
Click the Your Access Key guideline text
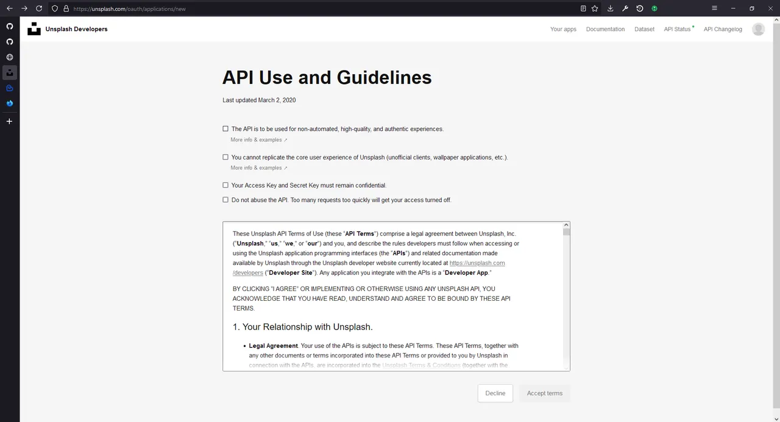[x=309, y=185]
